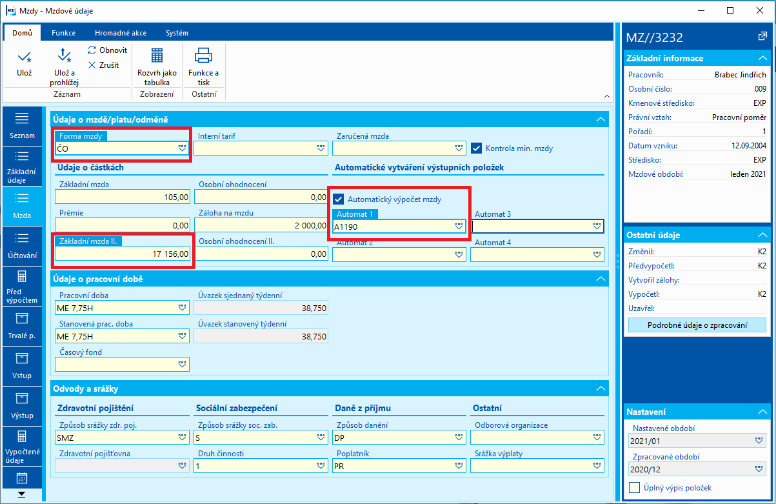The width and height of the screenshot is (776, 504).
Task: Collapse the Údaje o mzdě/platu/odměně section
Action: point(601,119)
